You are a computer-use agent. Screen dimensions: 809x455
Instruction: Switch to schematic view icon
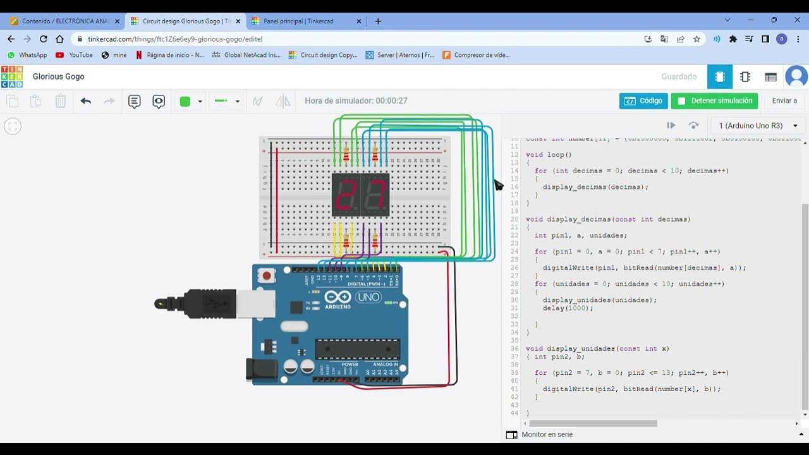pyautogui.click(x=745, y=76)
